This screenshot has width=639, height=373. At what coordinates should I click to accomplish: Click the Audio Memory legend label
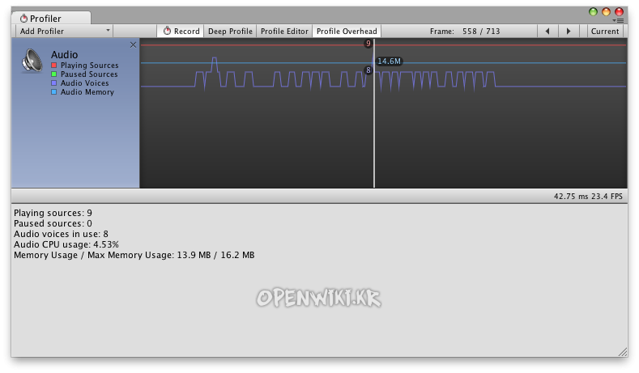(x=87, y=92)
